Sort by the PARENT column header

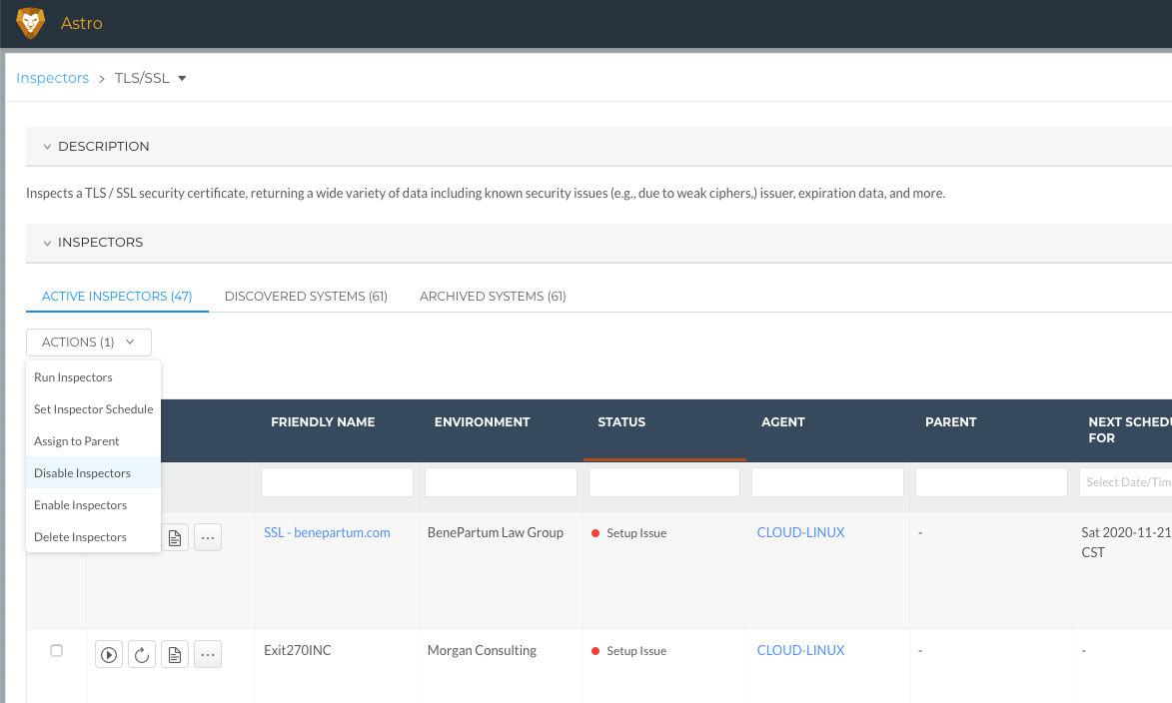pyautogui.click(x=951, y=422)
